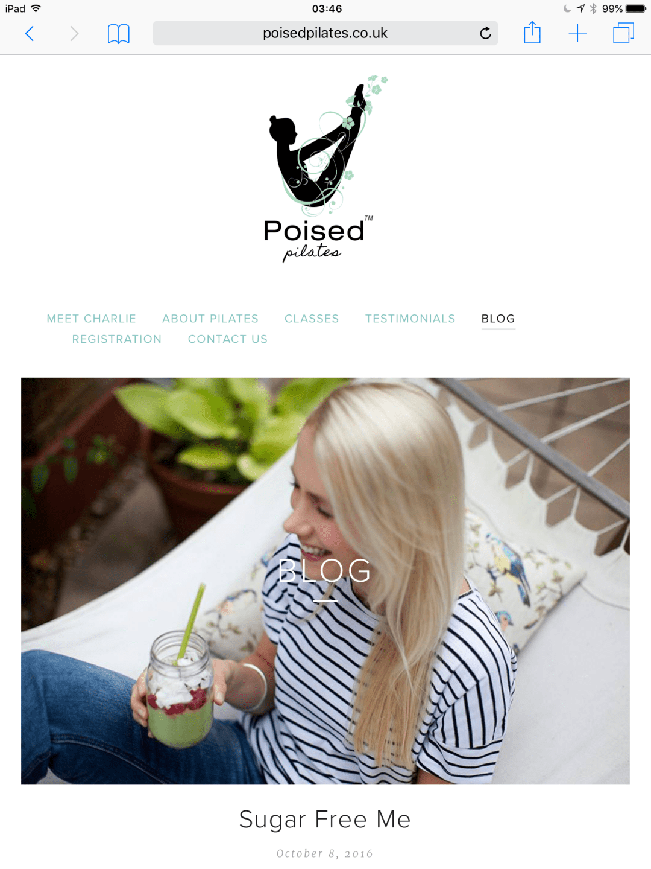The width and height of the screenshot is (651, 869).
Task: Tap the Safari back arrow
Action: 29,33
